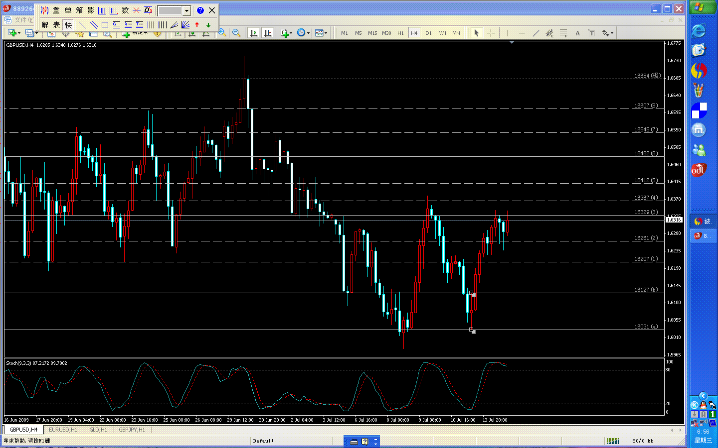
Task: Select the trendline tool
Action: (x=536, y=33)
